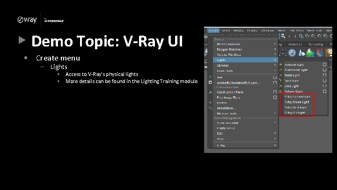Screen dimensions: 337x190
Task: Click the Spot Light icon
Action: pos(281,81)
